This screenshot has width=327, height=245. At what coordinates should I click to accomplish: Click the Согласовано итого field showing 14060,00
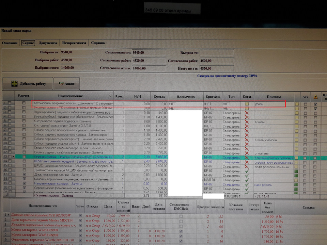click(x=149, y=68)
